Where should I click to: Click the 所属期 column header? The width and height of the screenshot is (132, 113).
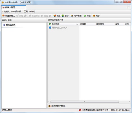[x=87, y=24]
